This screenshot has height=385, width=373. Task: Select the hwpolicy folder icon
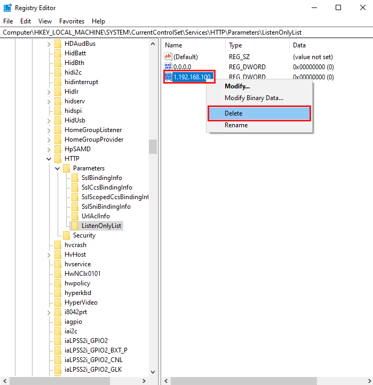[x=58, y=283]
